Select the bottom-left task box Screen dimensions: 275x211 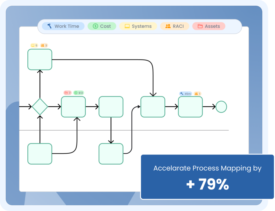40,154
